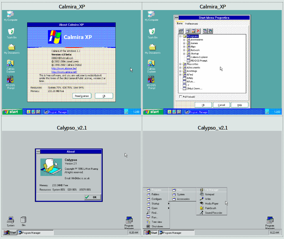284x239 pixels.
Task: Click the tray icon beside the 12:00 clock
Action: pyautogui.click(x=126, y=112)
